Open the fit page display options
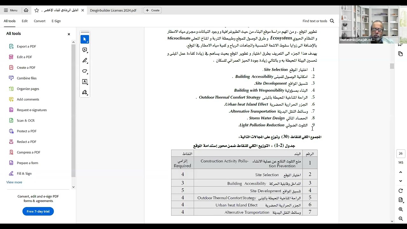This screenshot has width=407, height=229. click(x=401, y=200)
